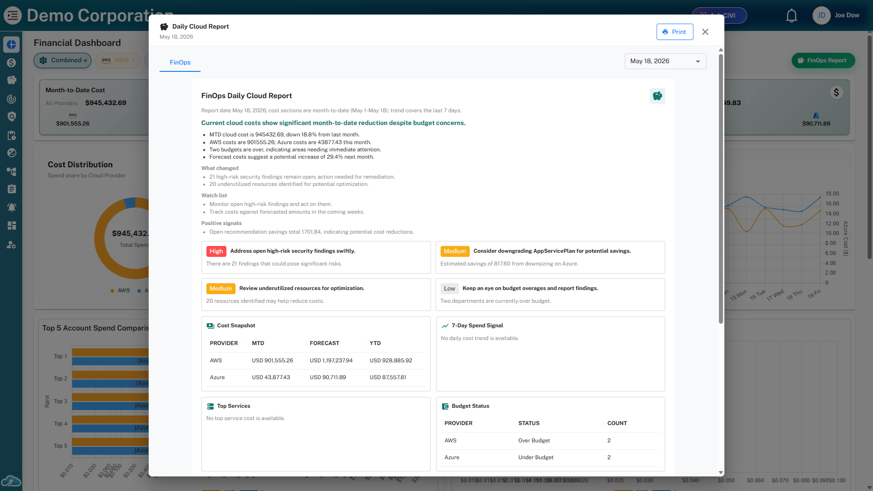Image resolution: width=873 pixels, height=491 pixels.
Task: Open the hamburger menu icon
Action: point(13,15)
